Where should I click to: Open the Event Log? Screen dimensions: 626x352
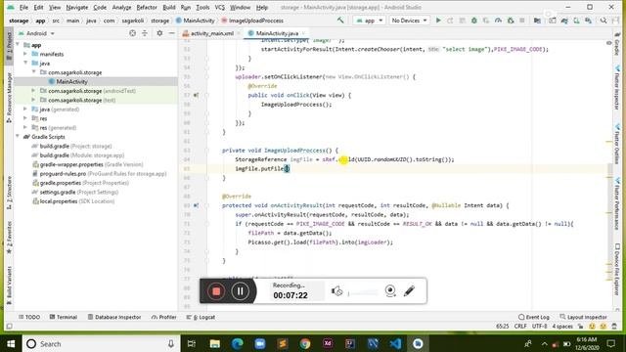point(534,317)
